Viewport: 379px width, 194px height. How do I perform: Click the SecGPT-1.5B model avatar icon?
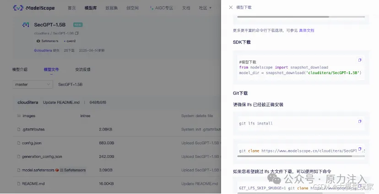click(26, 25)
